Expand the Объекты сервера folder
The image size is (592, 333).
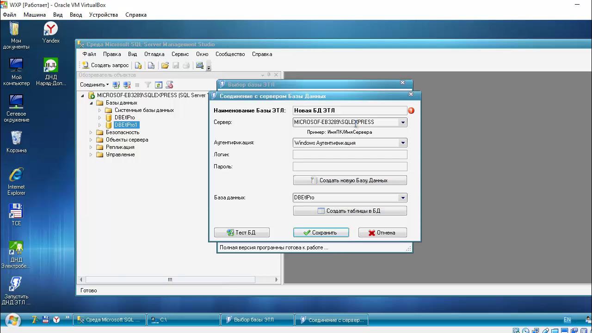91,140
